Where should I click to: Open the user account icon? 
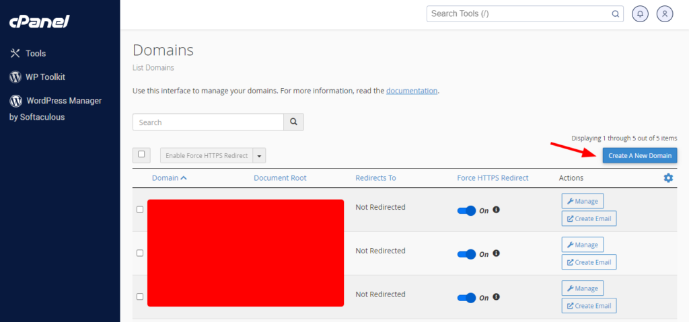coord(665,14)
